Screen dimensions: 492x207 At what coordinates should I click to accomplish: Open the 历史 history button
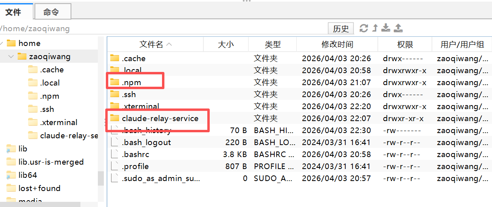tap(341, 29)
